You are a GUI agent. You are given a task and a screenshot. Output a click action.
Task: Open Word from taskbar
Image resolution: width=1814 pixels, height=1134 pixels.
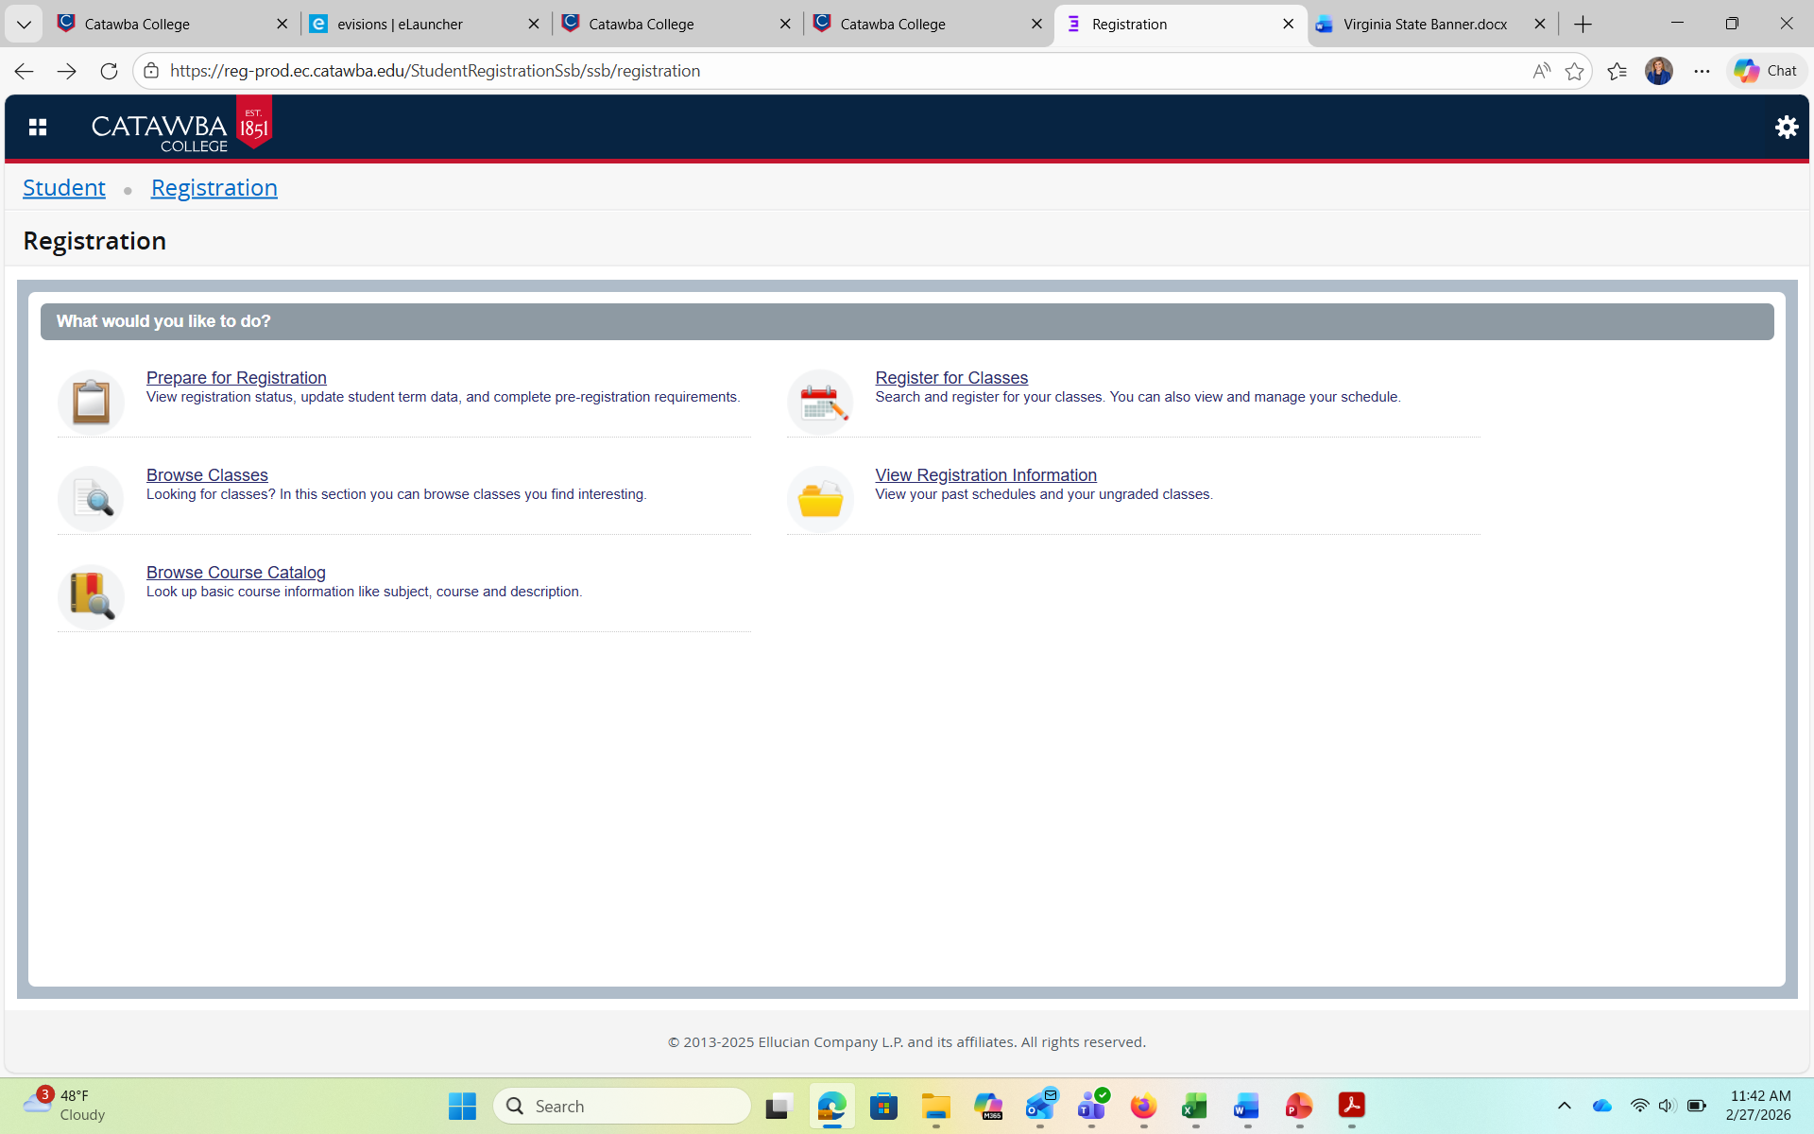point(1247,1106)
